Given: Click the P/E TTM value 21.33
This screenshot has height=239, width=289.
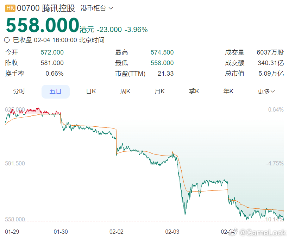Looking at the screenshot, I should coord(166,74).
